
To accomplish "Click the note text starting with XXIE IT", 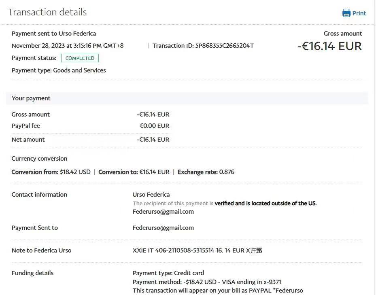I will (x=197, y=250).
